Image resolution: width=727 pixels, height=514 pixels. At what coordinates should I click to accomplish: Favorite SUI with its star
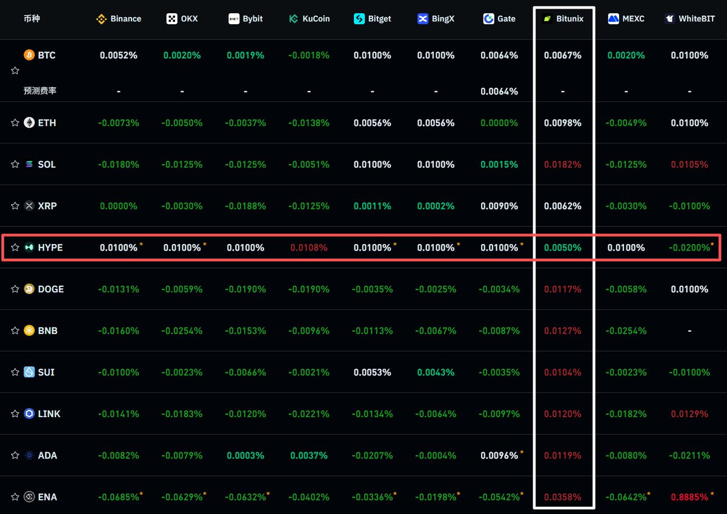[15, 372]
